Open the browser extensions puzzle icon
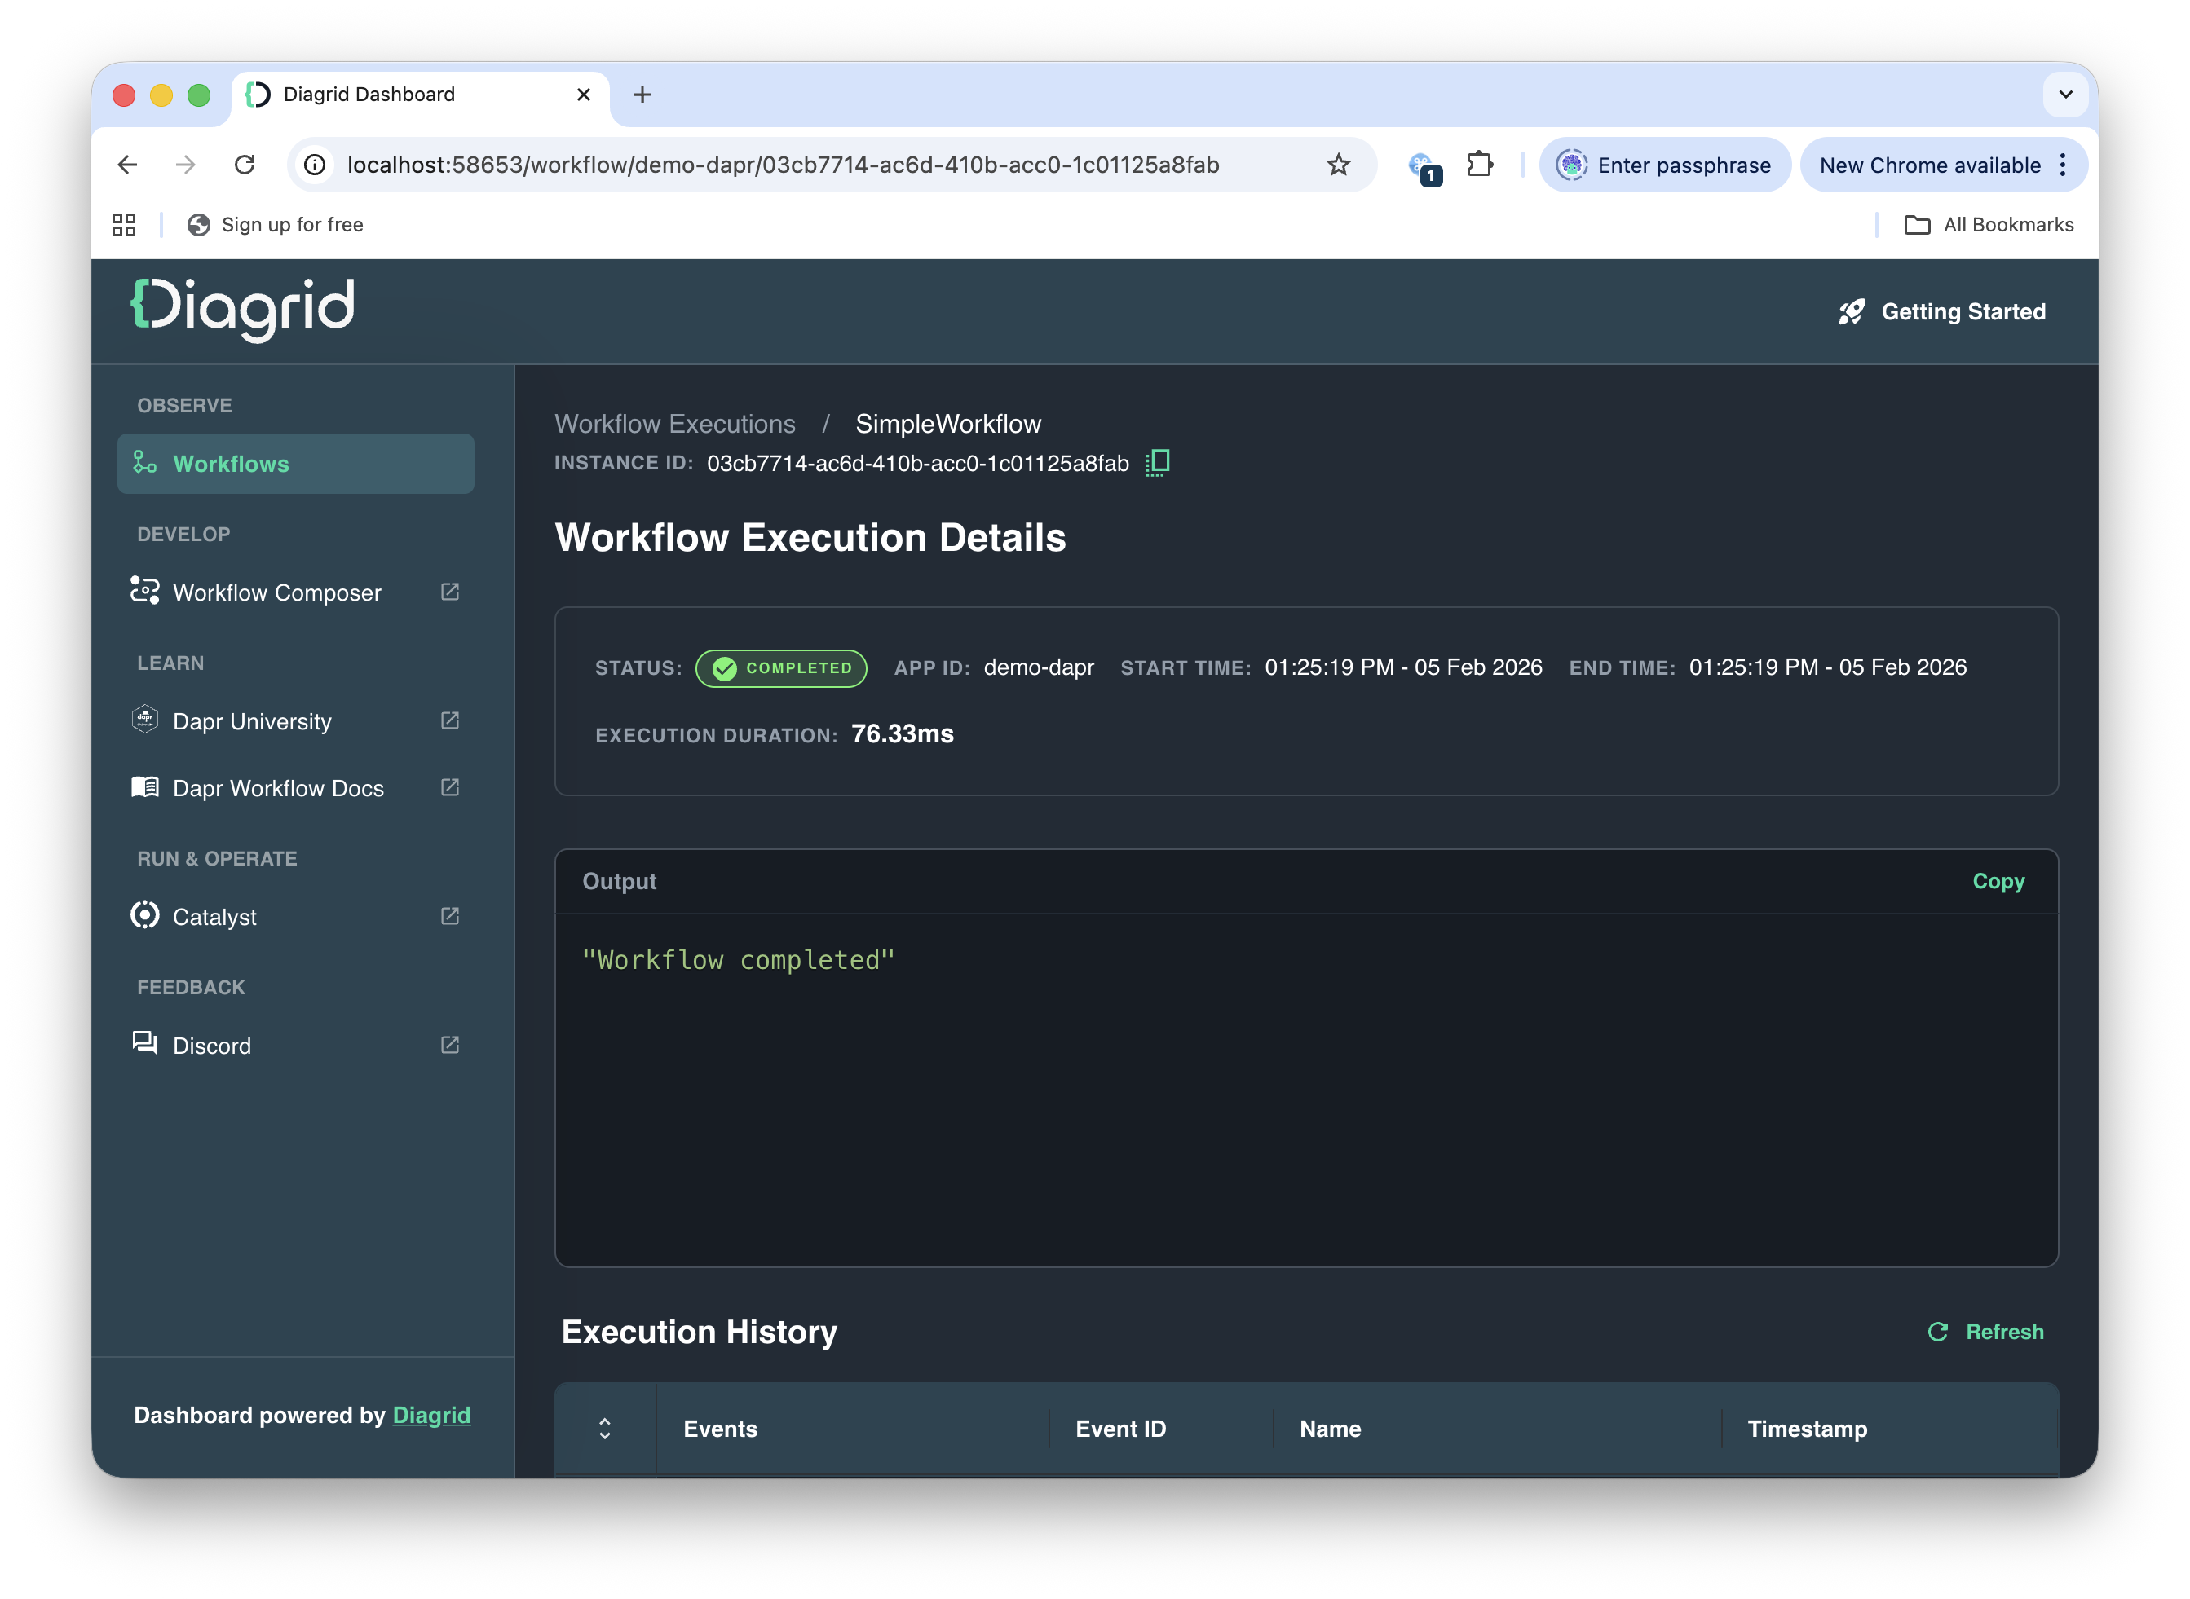Image resolution: width=2190 pixels, height=1599 pixels. coord(1479,165)
